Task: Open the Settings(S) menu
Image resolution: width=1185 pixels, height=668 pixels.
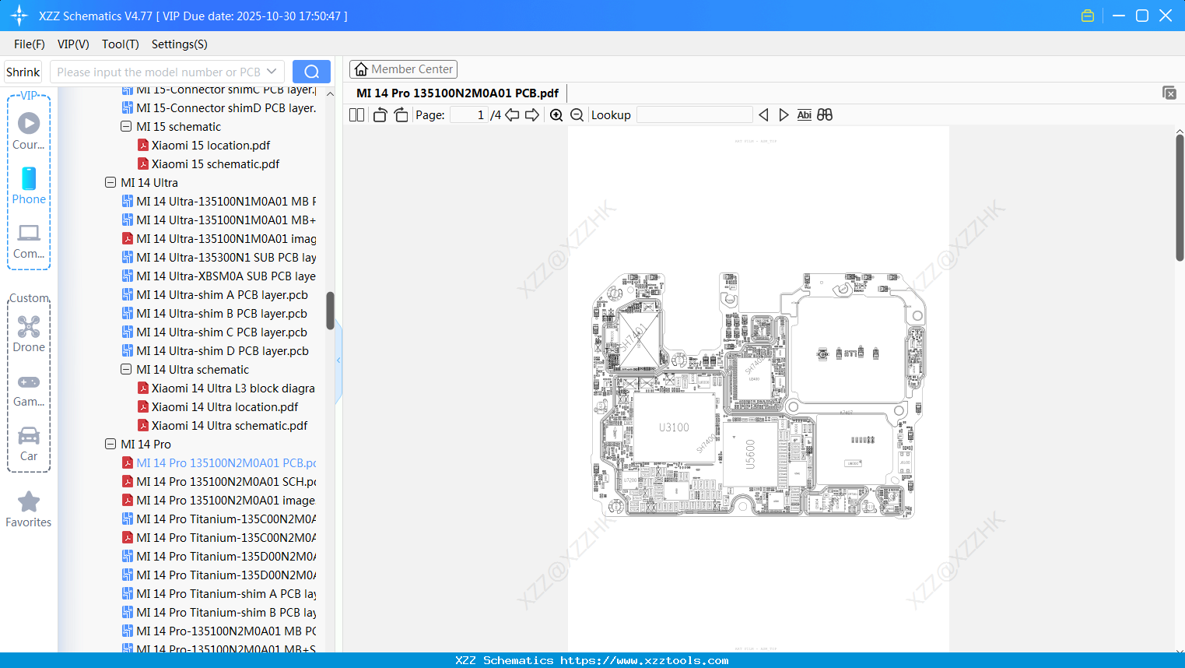Action: tap(180, 44)
